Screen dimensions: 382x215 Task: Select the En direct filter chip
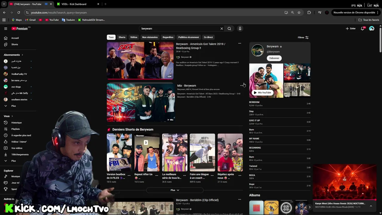[x=208, y=37]
